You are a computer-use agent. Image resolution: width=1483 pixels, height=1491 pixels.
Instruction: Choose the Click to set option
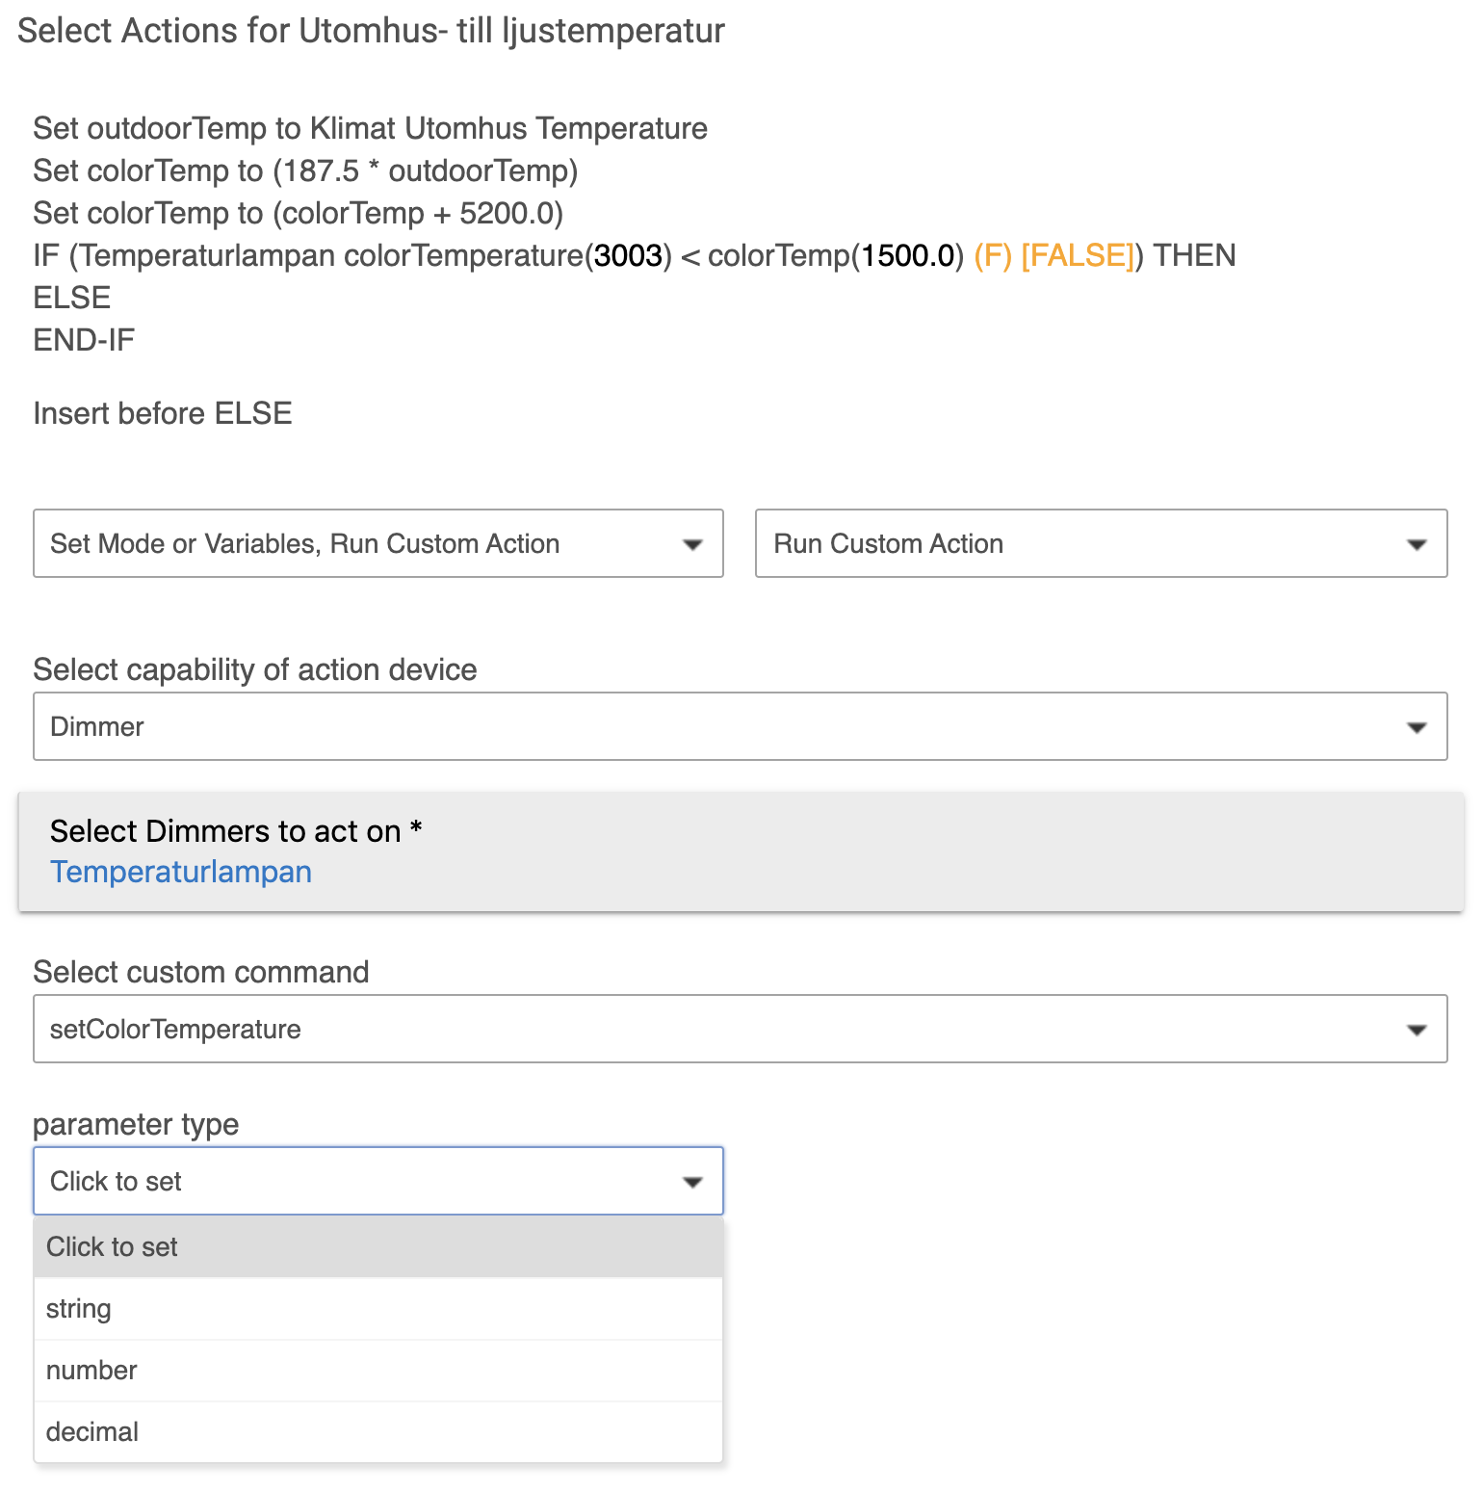click(378, 1247)
